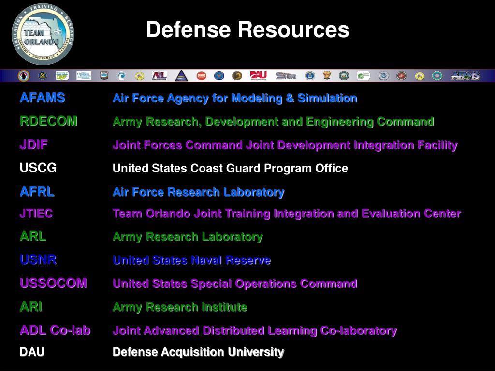Click the red-orange round Orlando logo
Screen dimensions: 495x371
(202, 76)
